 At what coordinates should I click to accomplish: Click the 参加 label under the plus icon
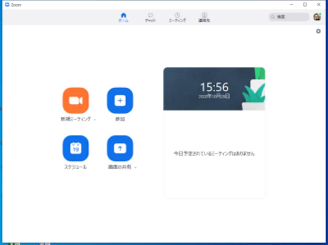pyautogui.click(x=120, y=119)
